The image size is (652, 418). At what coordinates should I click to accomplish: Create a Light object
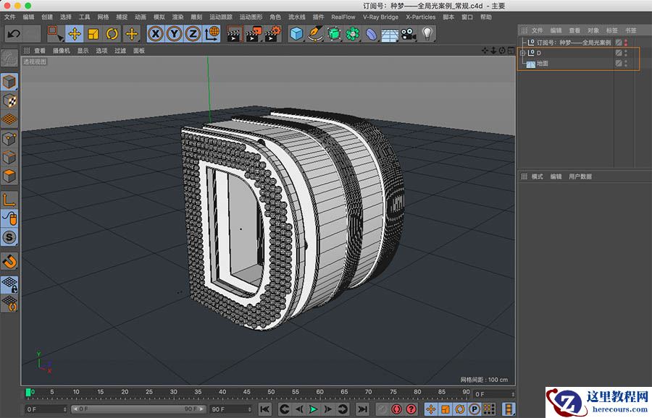coord(427,33)
